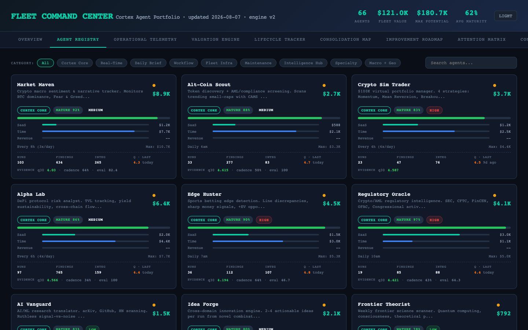The width and height of the screenshot is (528, 330).
Task: Click Regulatory Oracle's MATURE 97% badge
Action: click(409, 220)
